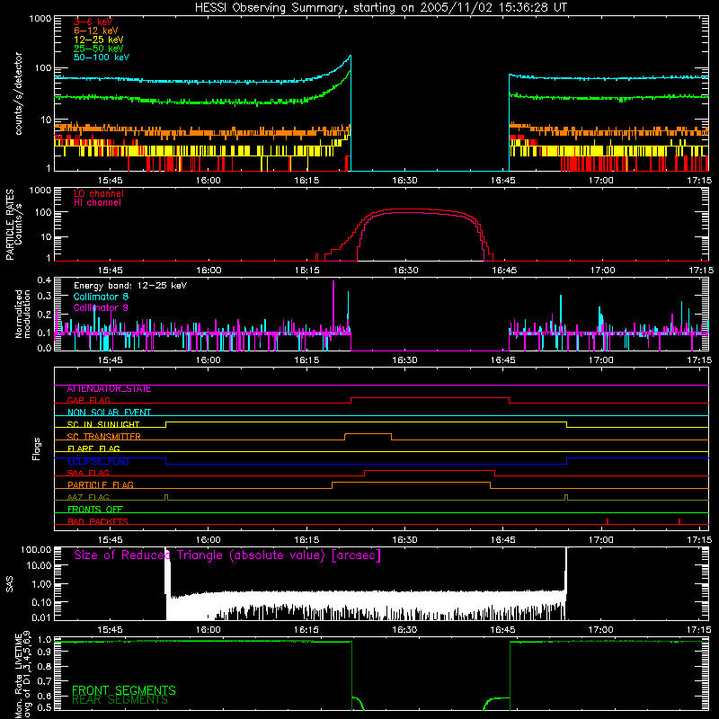
Task: Click the BAD_PACKETS flag label
Action: tap(98, 521)
